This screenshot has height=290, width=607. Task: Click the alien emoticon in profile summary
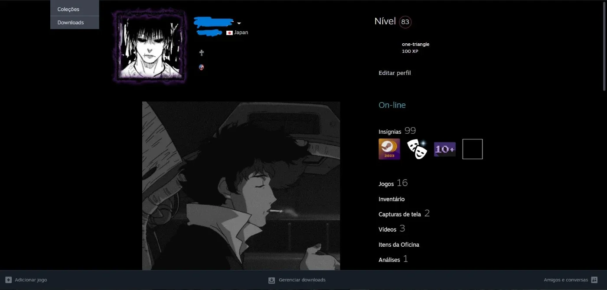201,67
